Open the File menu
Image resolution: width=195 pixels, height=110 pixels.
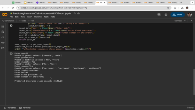11,17
